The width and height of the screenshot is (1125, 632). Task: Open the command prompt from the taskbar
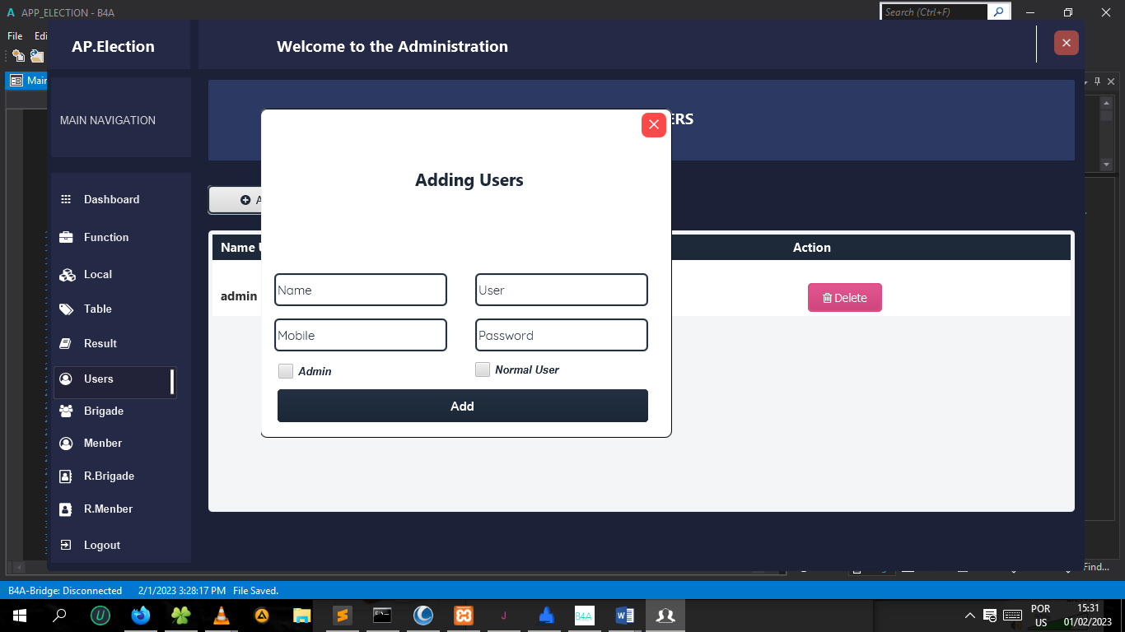tap(382, 615)
